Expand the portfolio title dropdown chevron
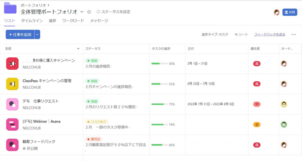The image size is (302, 161). point(82,12)
